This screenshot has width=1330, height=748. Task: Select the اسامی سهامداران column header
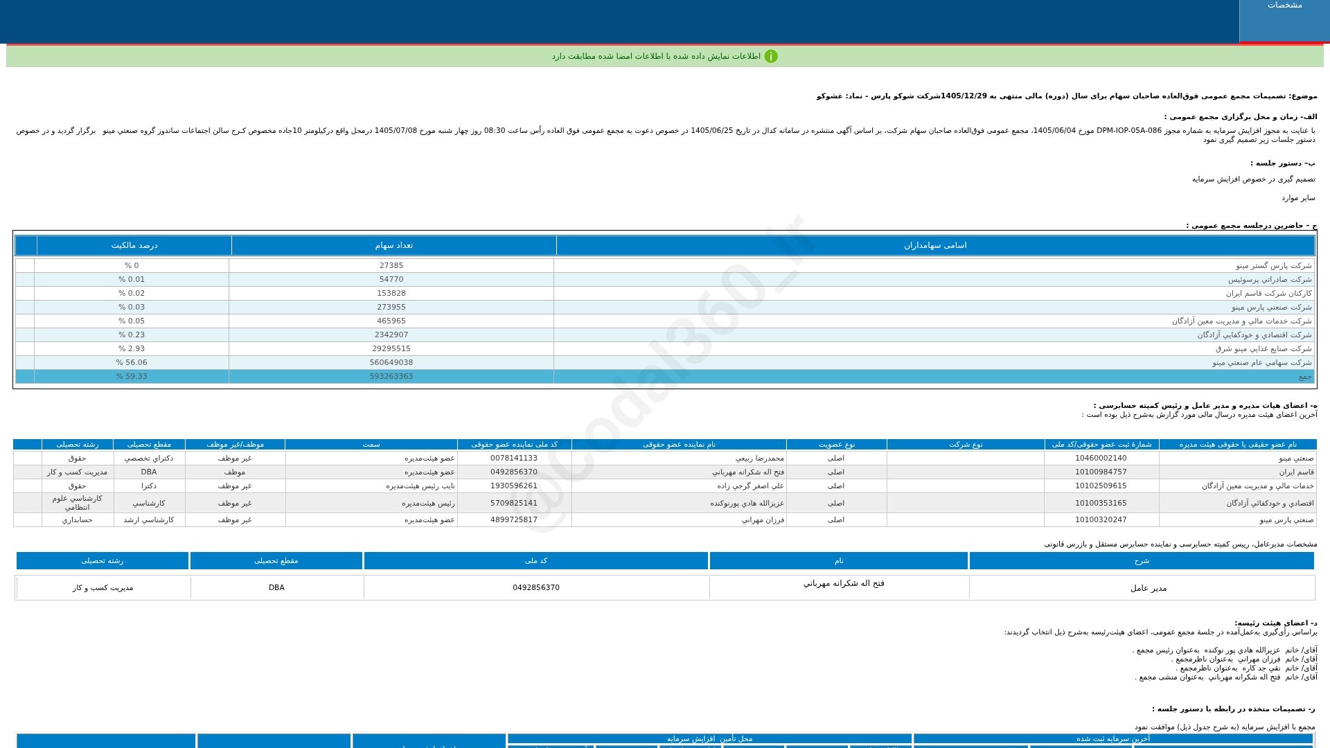point(935,245)
